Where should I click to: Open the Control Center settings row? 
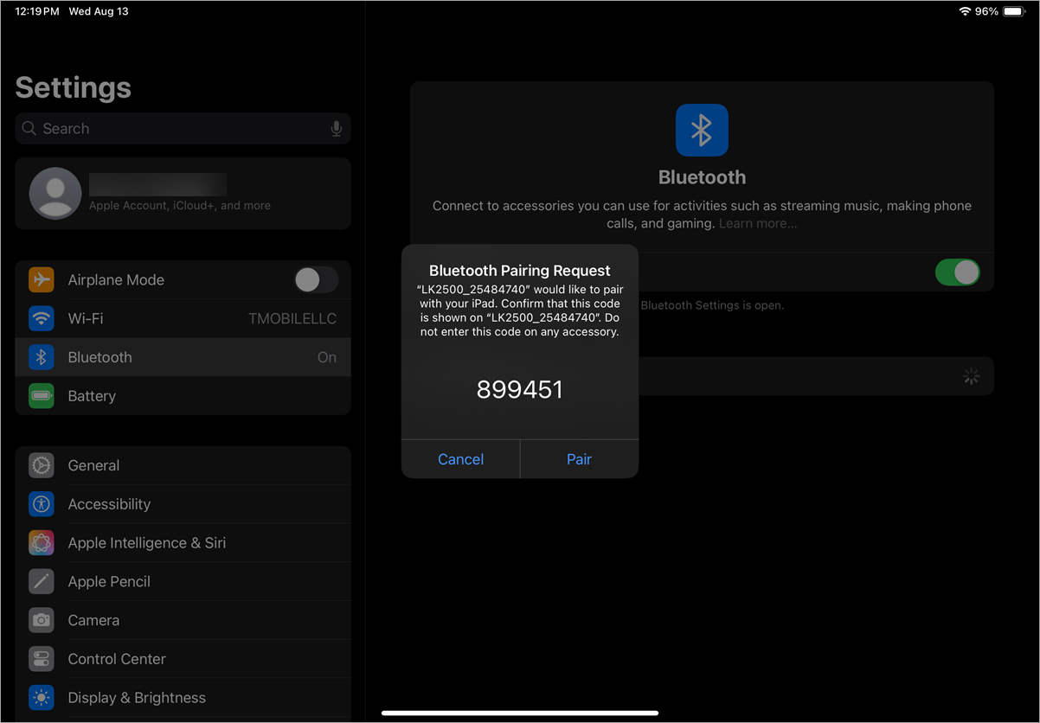(183, 659)
